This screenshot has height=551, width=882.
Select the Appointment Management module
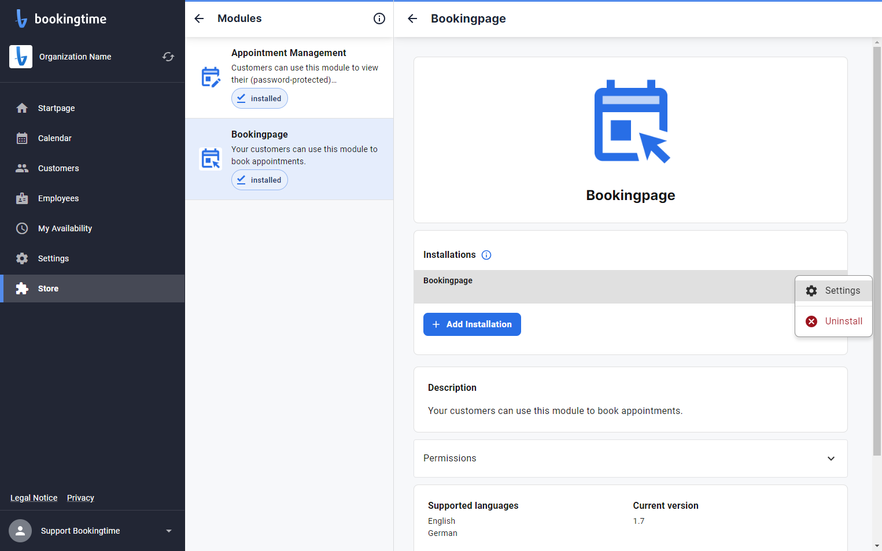pyautogui.click(x=289, y=77)
